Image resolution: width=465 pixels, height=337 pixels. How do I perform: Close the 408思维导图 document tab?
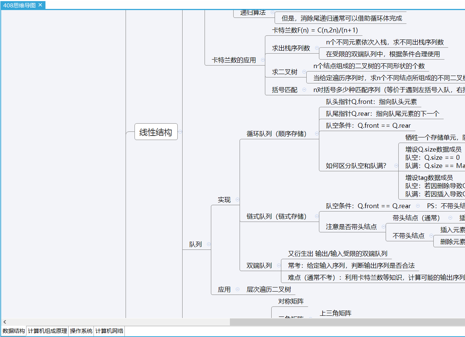[40, 5]
